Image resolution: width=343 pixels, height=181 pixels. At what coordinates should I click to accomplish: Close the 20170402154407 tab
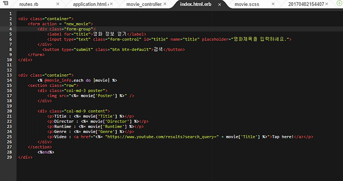pos(327,4)
